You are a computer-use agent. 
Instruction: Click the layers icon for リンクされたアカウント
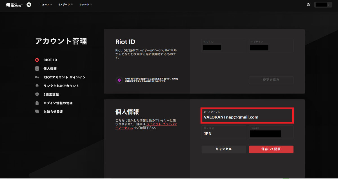click(x=37, y=86)
